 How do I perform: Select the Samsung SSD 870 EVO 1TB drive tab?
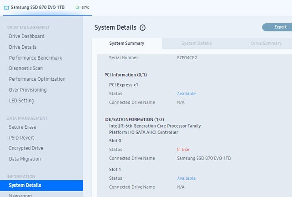(47, 8)
